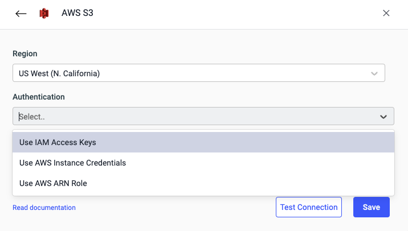Screen dimensions: 408x231
Task: Go back using the left arrow icon
Action: click(21, 14)
